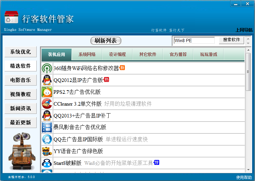255x181 pixels.
Task: Click the 360随身WiFi green antenna icon
Action: (x=47, y=68)
